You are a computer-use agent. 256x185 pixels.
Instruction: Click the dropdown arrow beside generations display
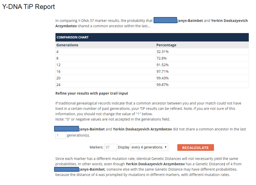click(x=165, y=147)
